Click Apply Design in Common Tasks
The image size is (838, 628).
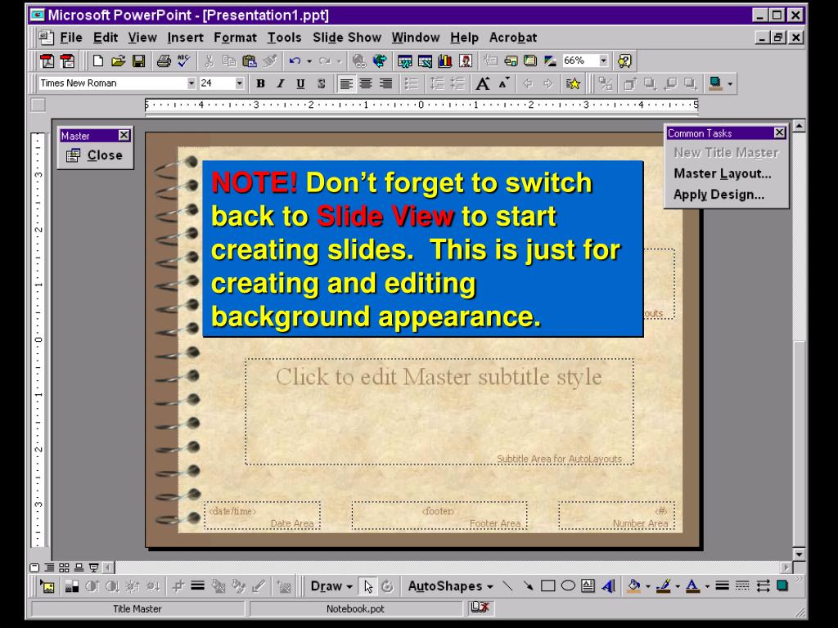719,195
